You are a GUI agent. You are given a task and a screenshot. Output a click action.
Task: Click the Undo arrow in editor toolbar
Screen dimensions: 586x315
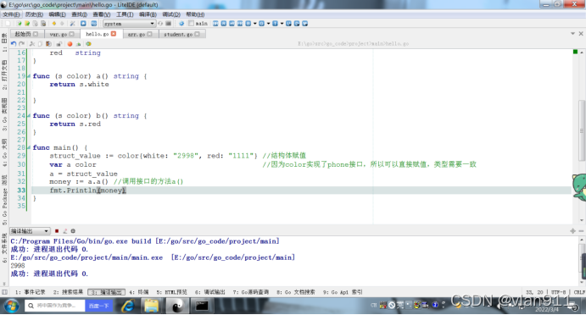[x=14, y=44]
